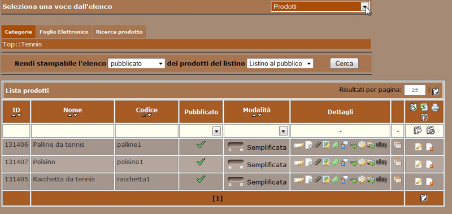Delete the Polsino product with the page-minus icon
The width and height of the screenshot is (452, 214).
click(429, 164)
